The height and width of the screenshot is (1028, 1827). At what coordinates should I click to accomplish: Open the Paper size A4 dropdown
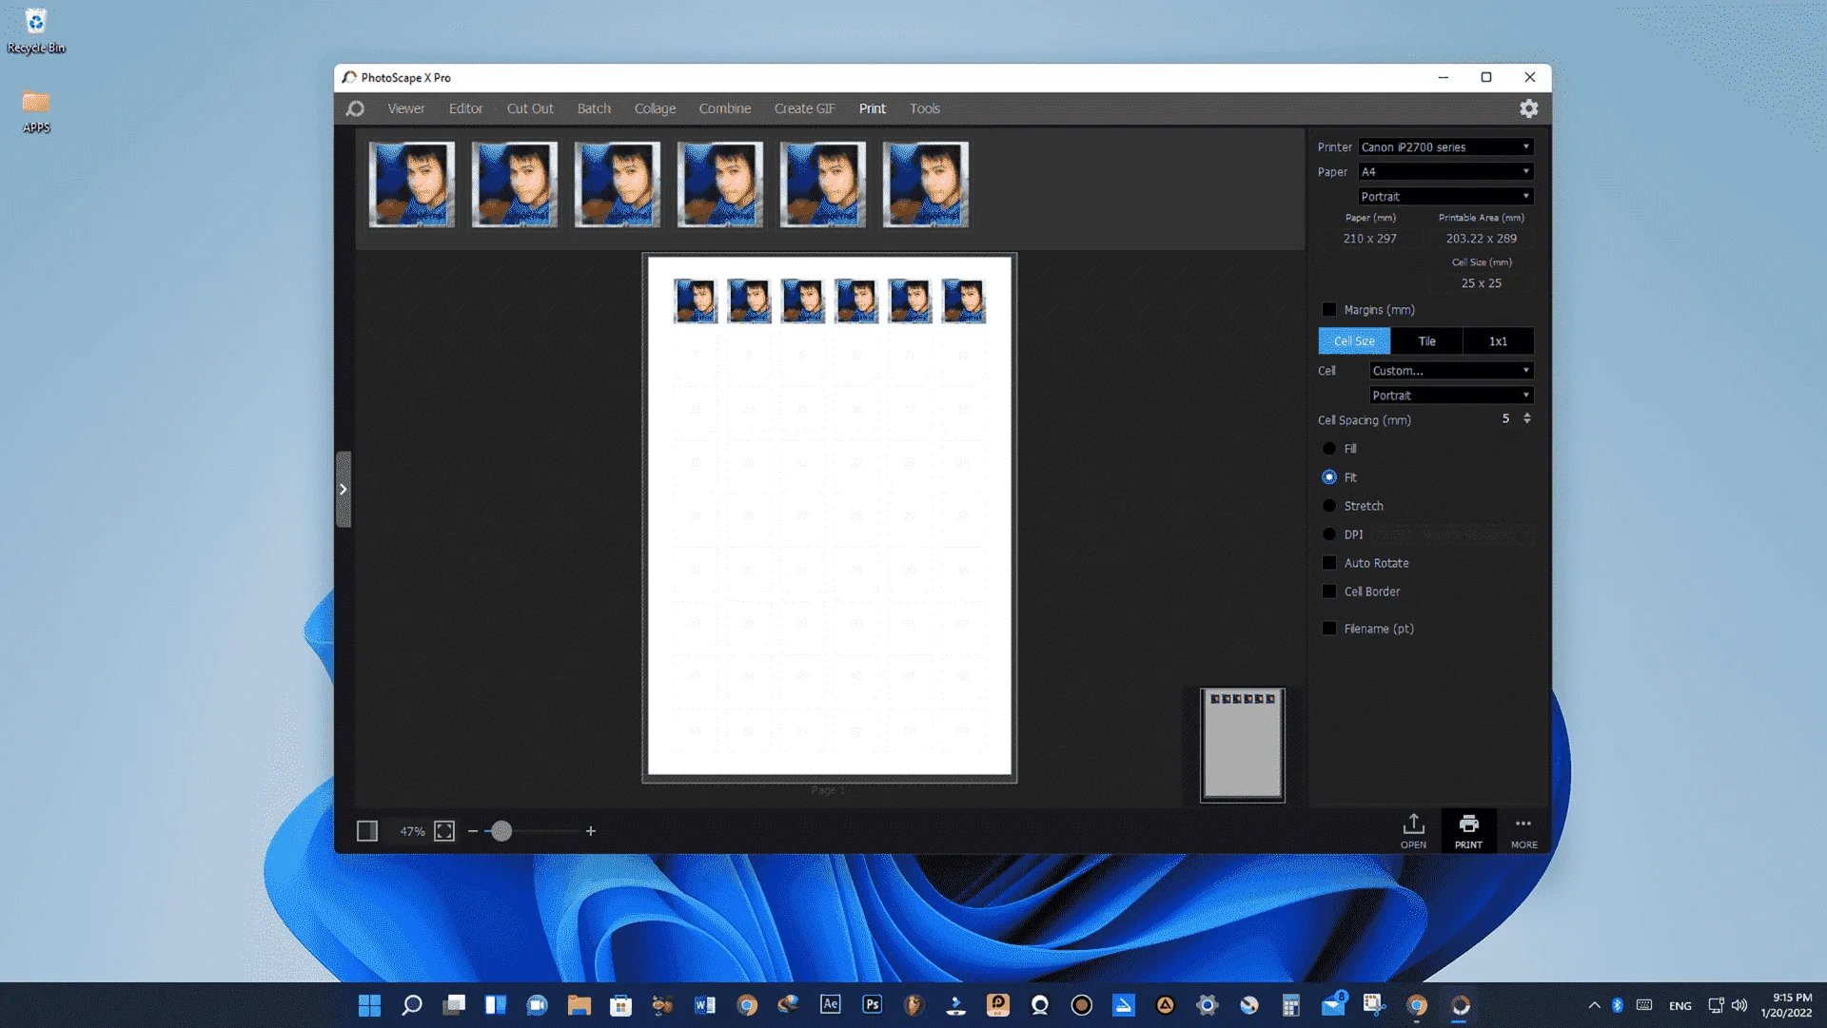pos(1445,172)
